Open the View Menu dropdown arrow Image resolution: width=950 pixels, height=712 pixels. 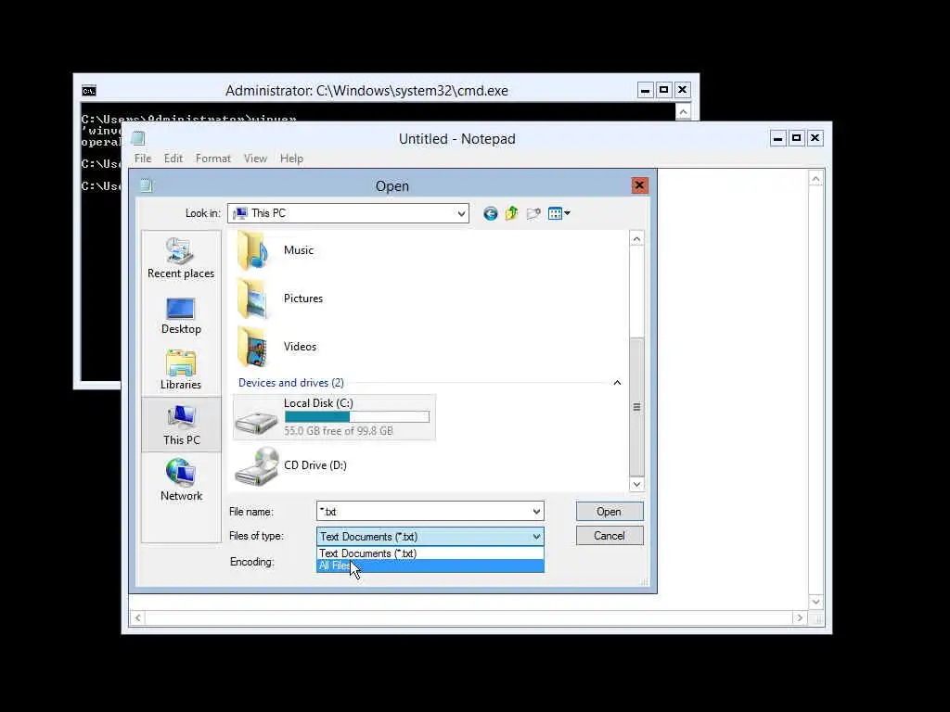[x=567, y=213]
